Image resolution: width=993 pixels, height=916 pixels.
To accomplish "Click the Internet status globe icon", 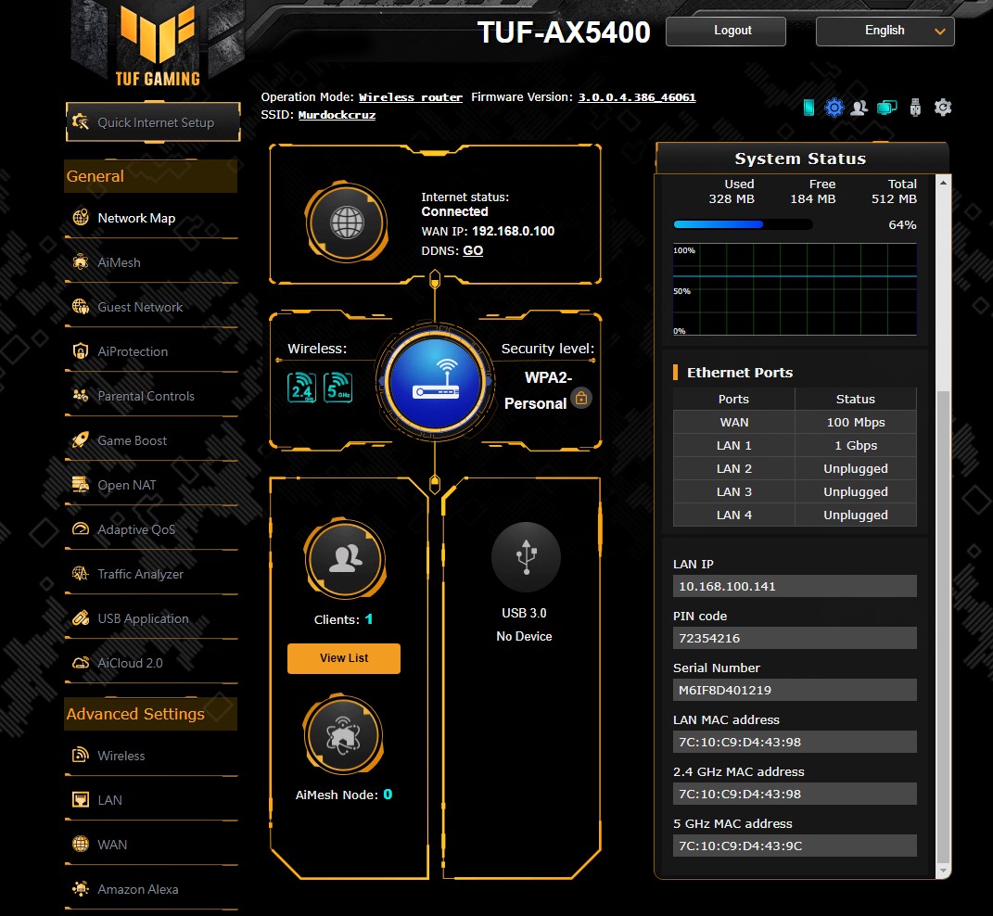I will click(347, 223).
